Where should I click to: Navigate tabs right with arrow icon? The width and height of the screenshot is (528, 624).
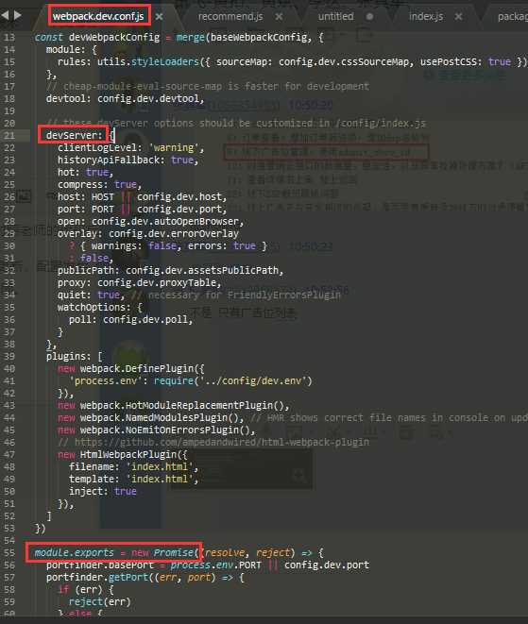(18, 15)
